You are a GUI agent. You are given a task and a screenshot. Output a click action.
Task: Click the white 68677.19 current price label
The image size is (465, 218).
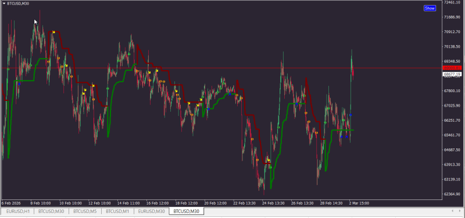(452, 74)
